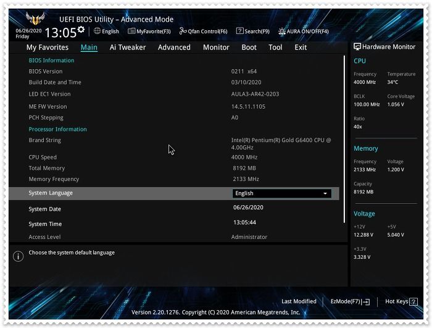The image size is (432, 328).
Task: Click the English language selector in header
Action: click(106, 31)
